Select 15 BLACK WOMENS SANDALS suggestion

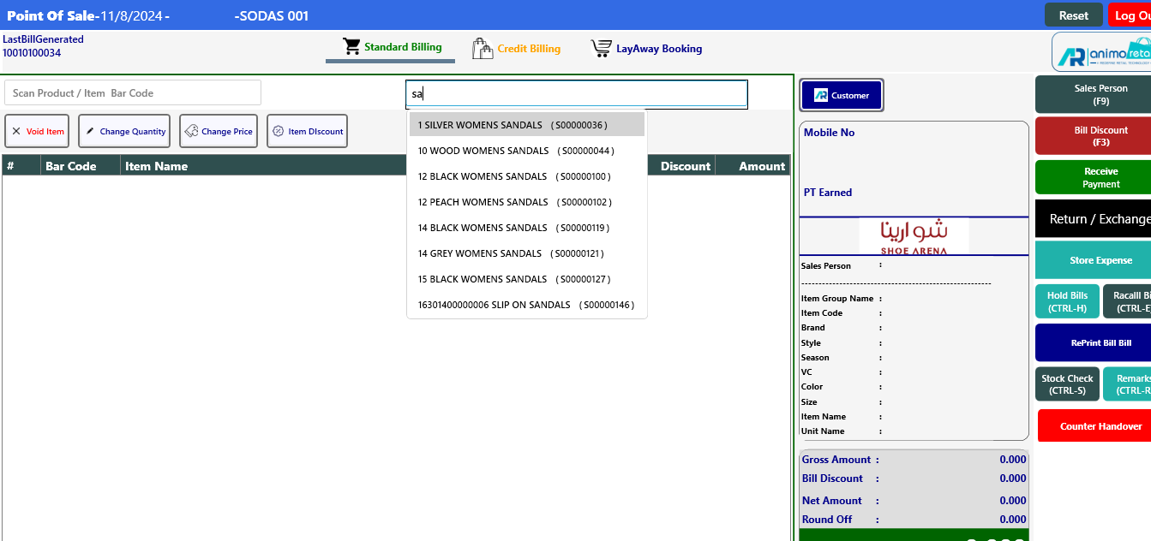526,279
